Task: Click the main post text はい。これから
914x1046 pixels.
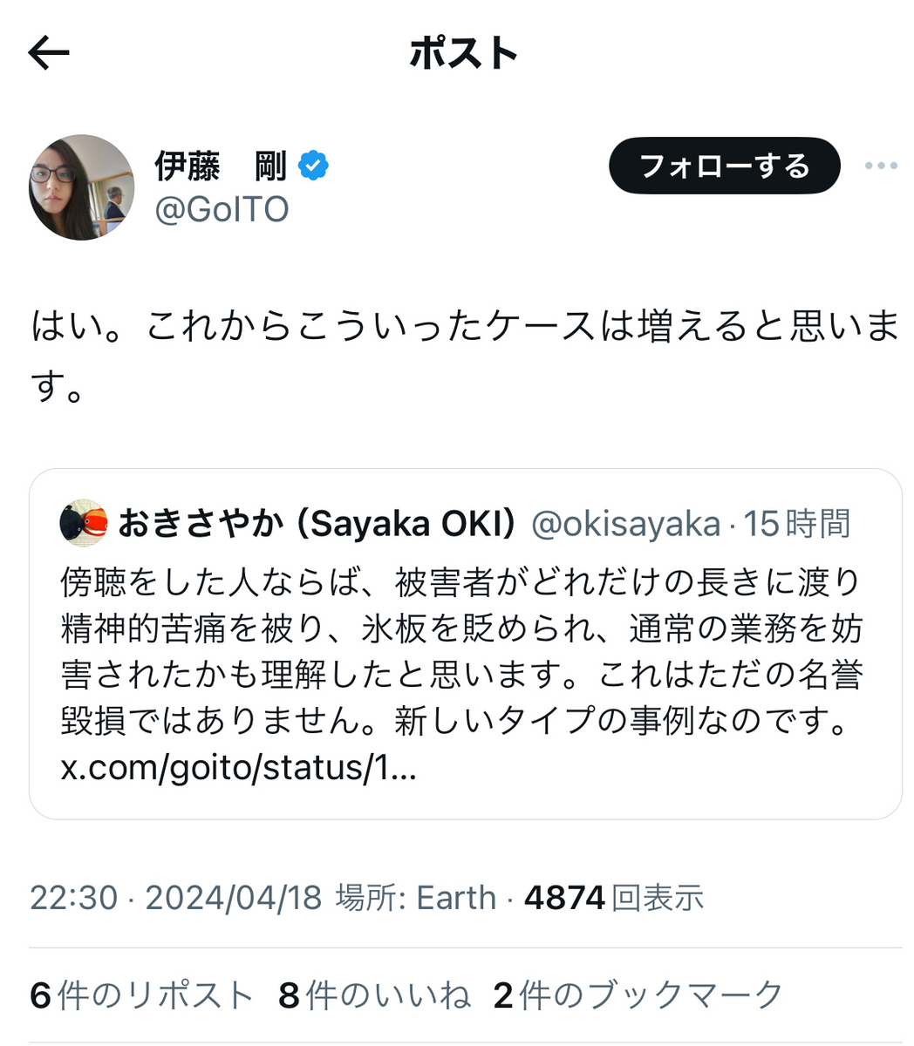Action: pos(465,356)
